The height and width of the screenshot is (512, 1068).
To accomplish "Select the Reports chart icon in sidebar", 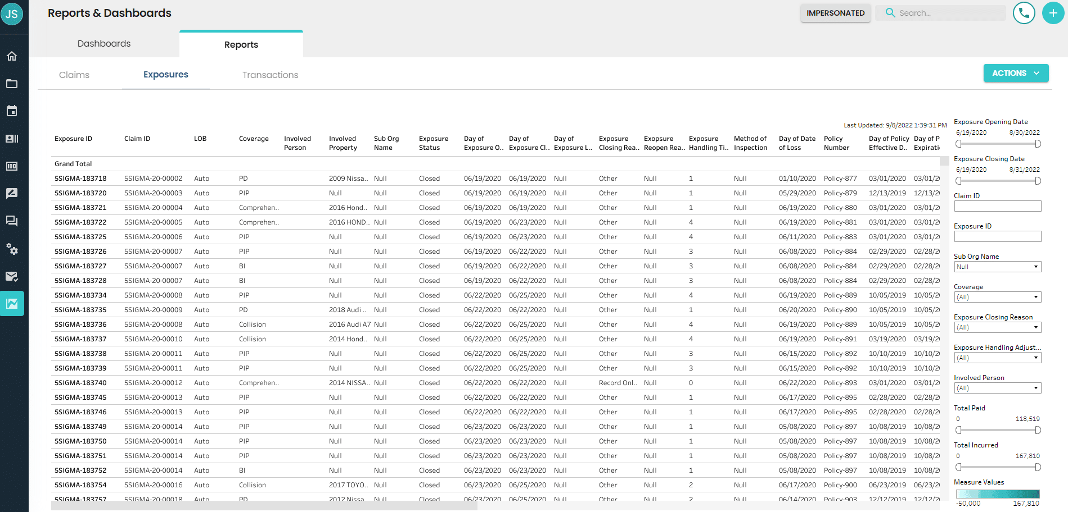I will click(12, 303).
